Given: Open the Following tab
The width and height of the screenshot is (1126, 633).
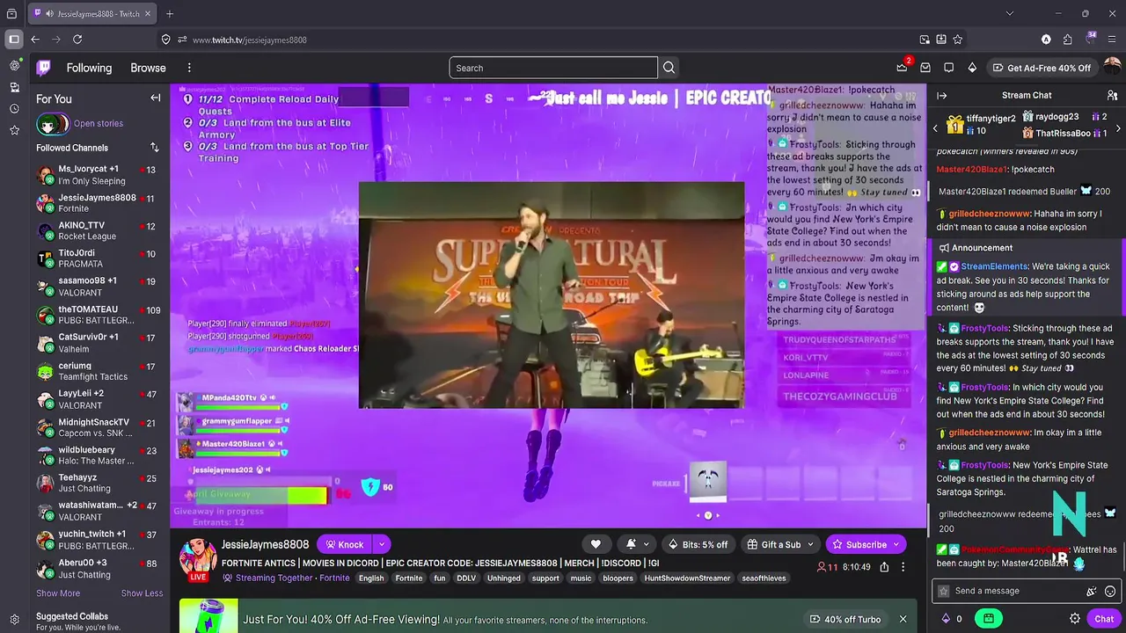Looking at the screenshot, I should pyautogui.click(x=89, y=68).
